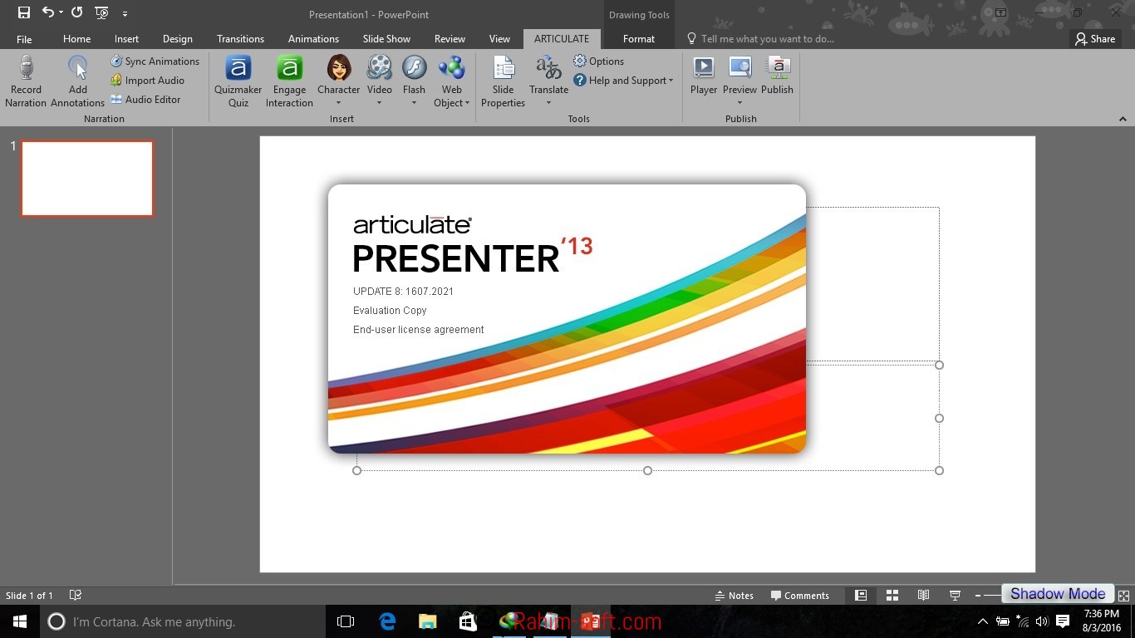Open the Preview dropdown menu
Image resolution: width=1135 pixels, height=638 pixels.
739,102
